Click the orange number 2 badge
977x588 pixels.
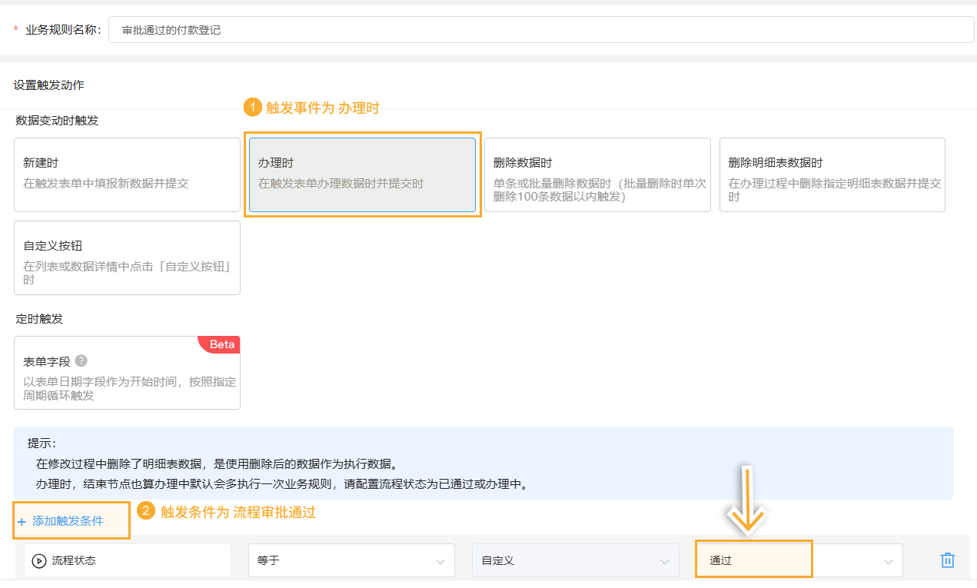click(146, 511)
